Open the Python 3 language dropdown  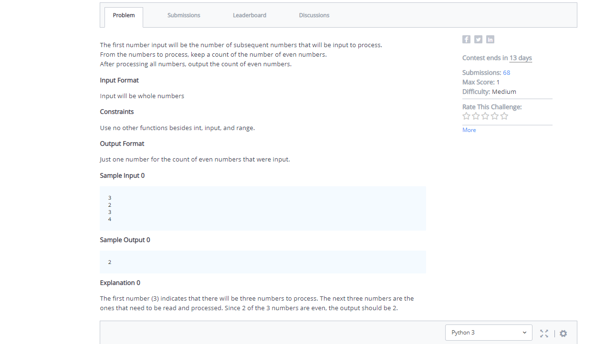tap(488, 332)
